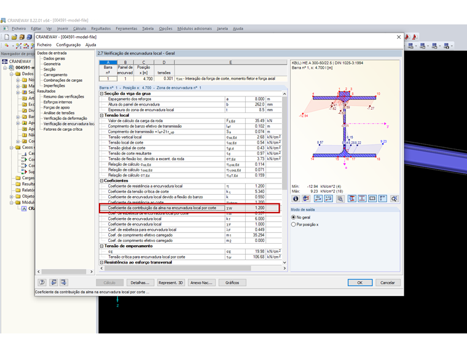This screenshot has width=467, height=350.
Task: Select 'Combinações de cargas' in dialog tree
Action: [63, 80]
